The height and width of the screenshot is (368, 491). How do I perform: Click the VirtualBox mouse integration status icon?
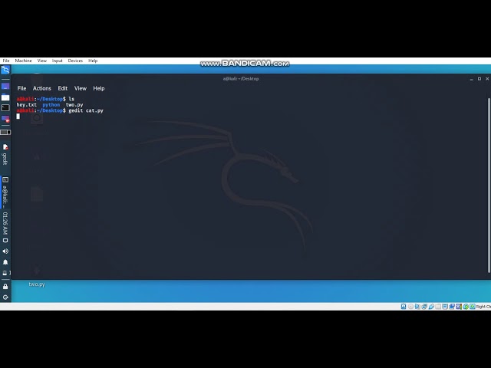click(x=466, y=307)
